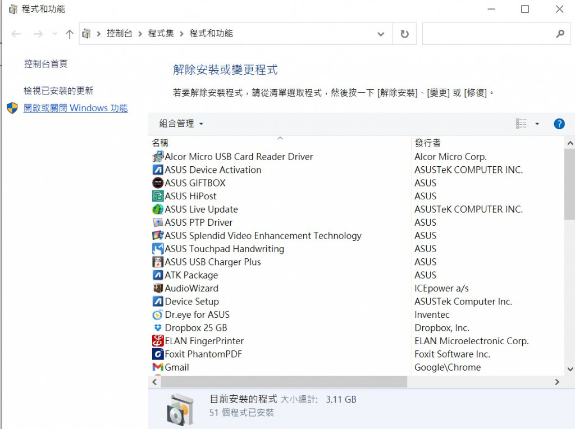Open the address bar history dropdown

[381, 34]
